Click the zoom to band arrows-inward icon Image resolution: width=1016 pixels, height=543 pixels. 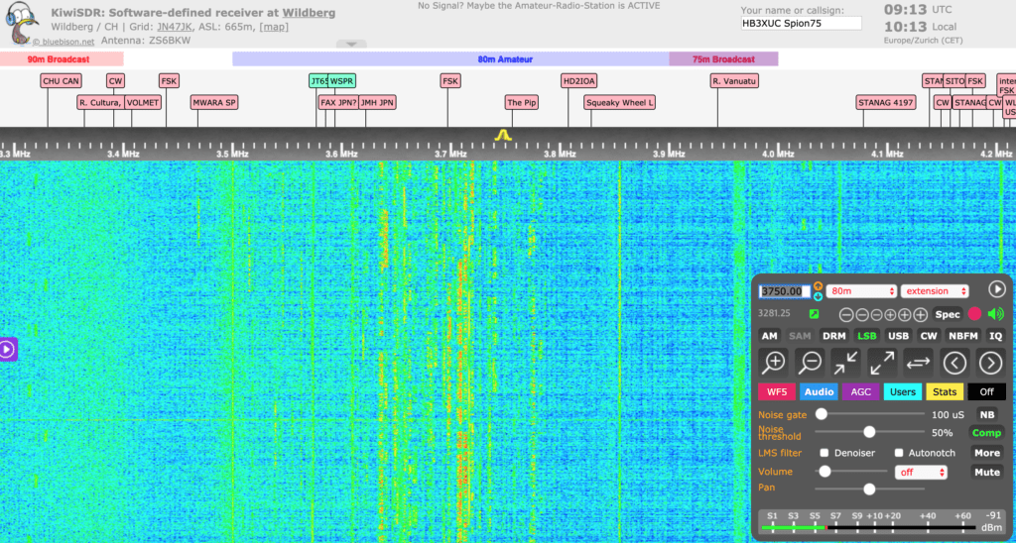(846, 362)
